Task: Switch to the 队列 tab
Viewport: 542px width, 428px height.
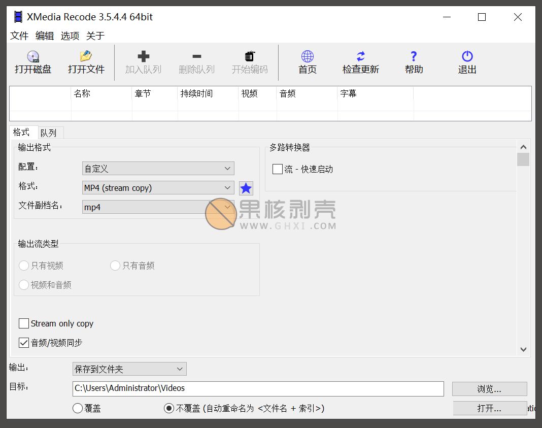Action: [49, 133]
